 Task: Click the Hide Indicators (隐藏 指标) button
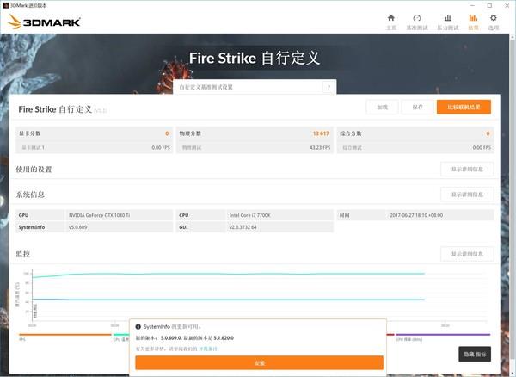click(475, 354)
